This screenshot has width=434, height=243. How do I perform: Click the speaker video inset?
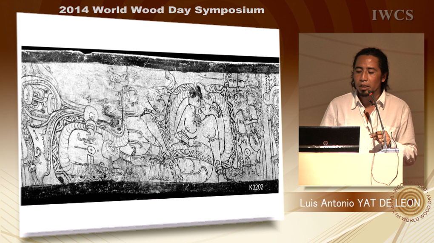[361, 109]
